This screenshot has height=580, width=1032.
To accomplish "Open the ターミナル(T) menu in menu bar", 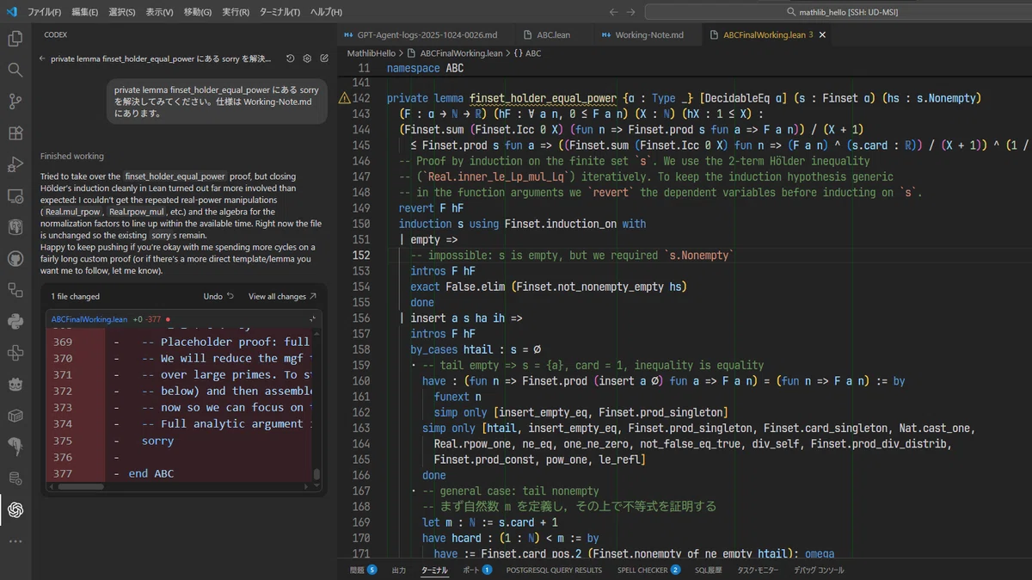I will click(x=280, y=12).
